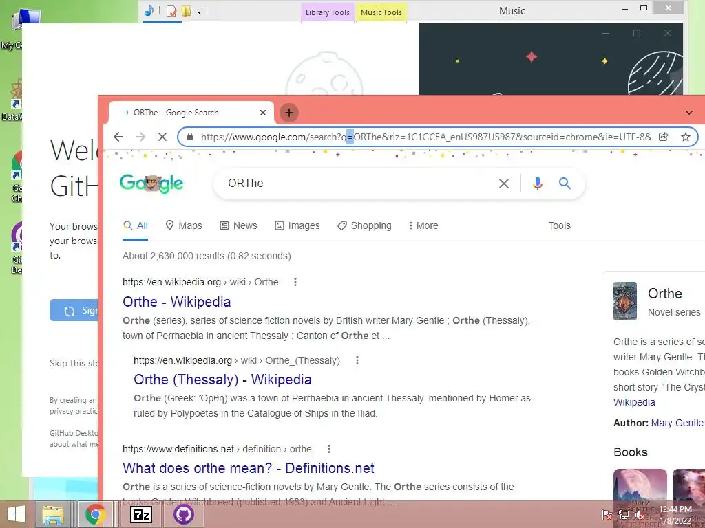Select GitHub Desktop desktop shortcut

pyautogui.click(x=17, y=248)
